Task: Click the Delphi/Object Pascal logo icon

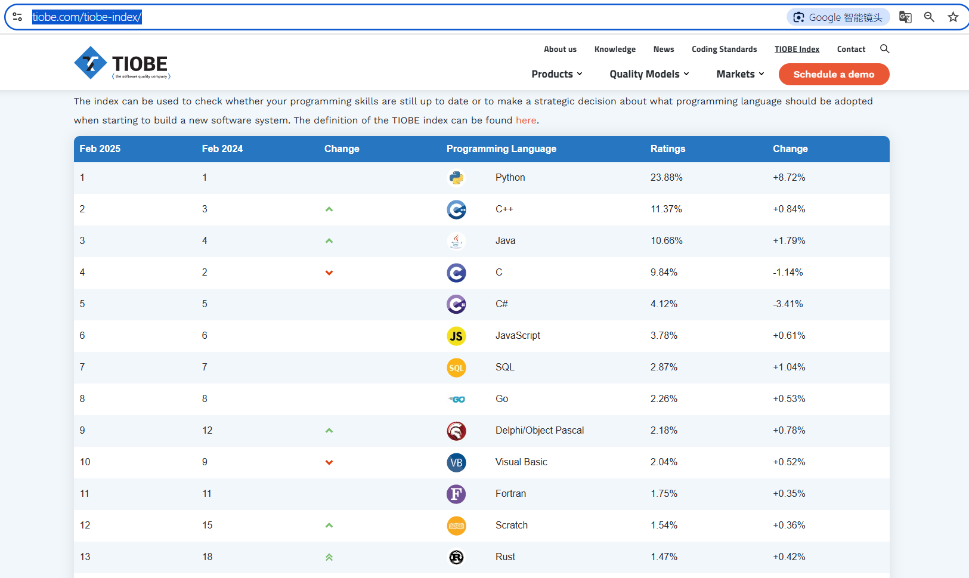Action: click(x=456, y=431)
